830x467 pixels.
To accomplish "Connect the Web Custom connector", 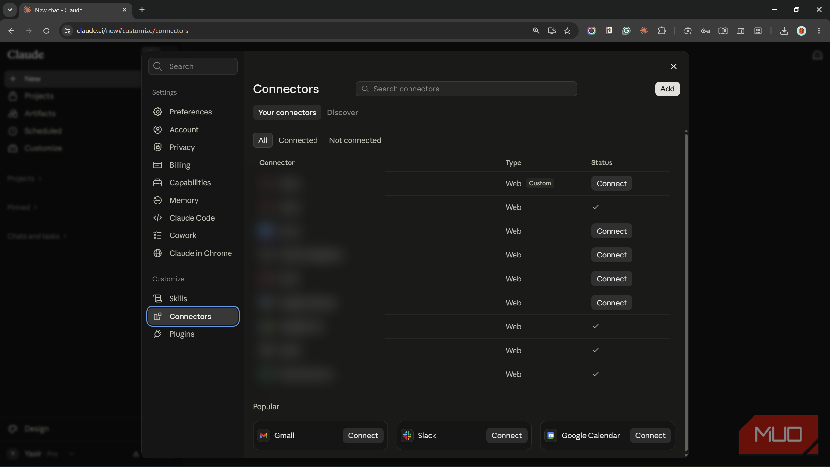I will pos(611,184).
